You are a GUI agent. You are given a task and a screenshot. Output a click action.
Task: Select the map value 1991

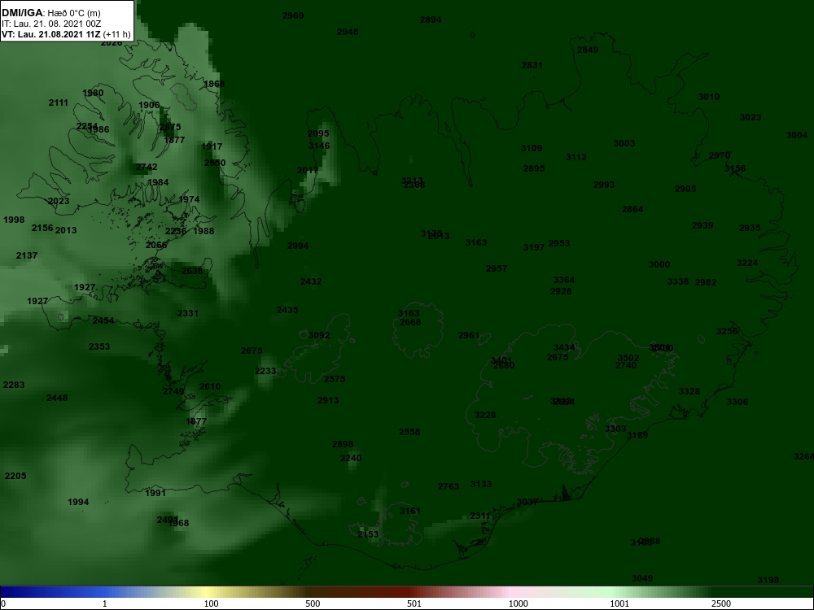(155, 494)
